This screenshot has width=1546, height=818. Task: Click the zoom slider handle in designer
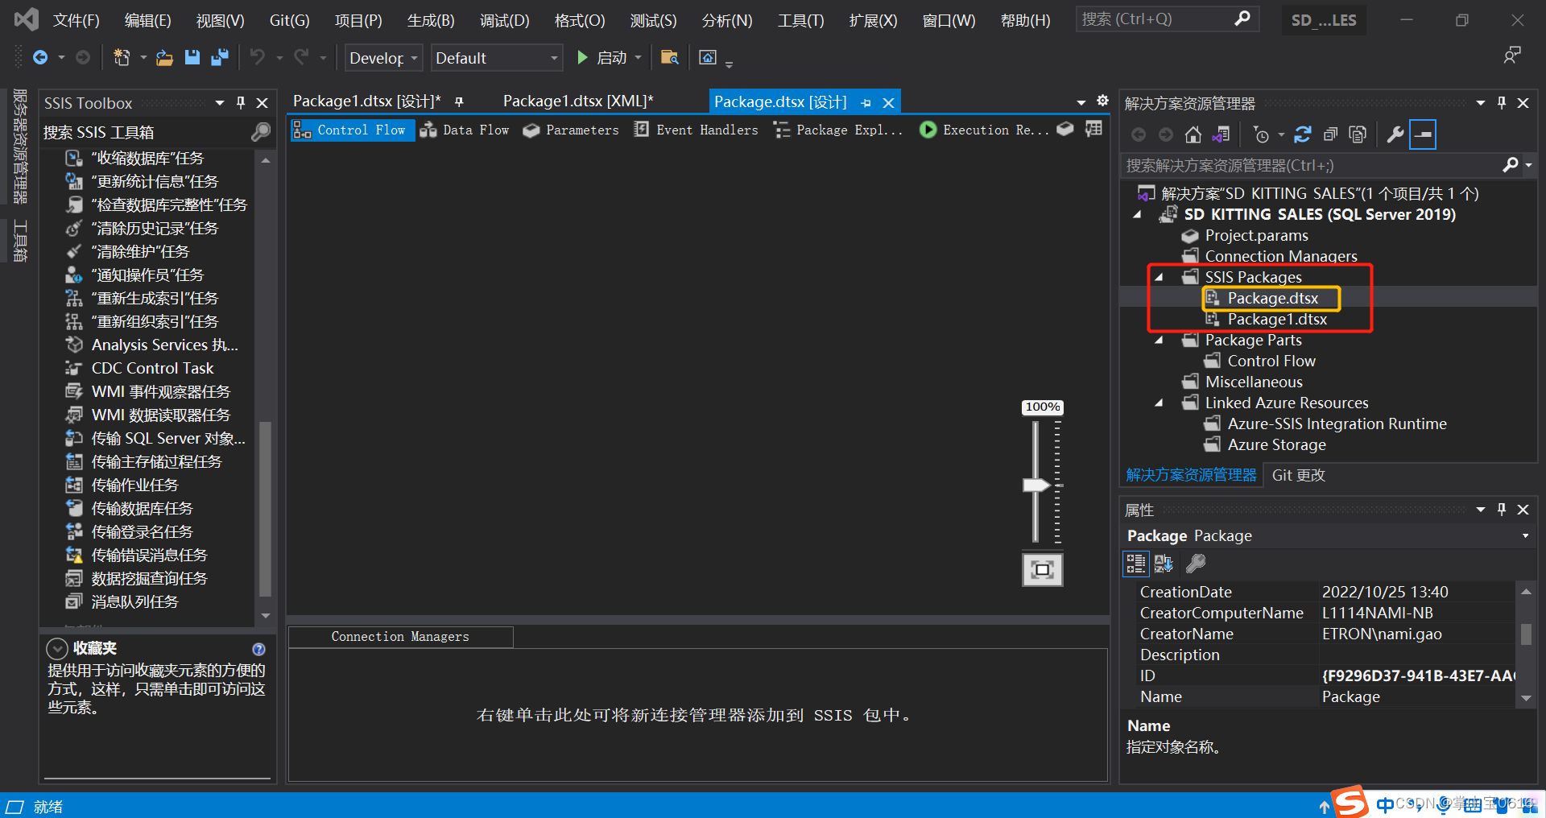[x=1035, y=485]
